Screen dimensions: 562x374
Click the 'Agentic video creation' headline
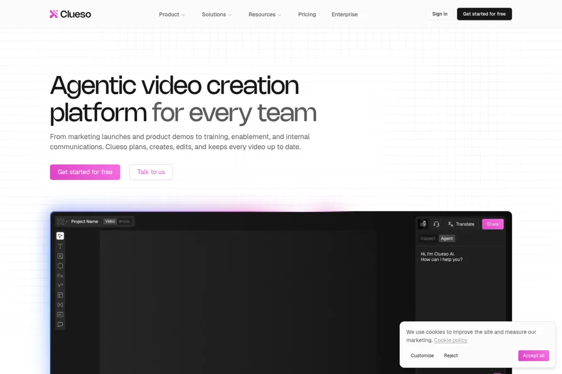[174, 85]
